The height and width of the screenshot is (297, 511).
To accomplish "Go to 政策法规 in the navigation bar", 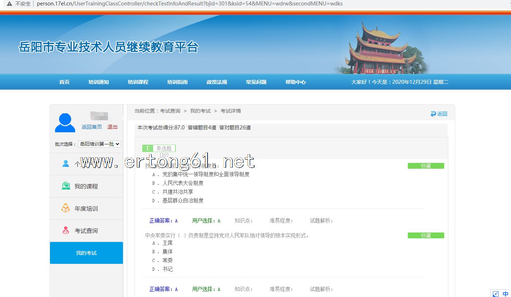I will click(x=217, y=82).
